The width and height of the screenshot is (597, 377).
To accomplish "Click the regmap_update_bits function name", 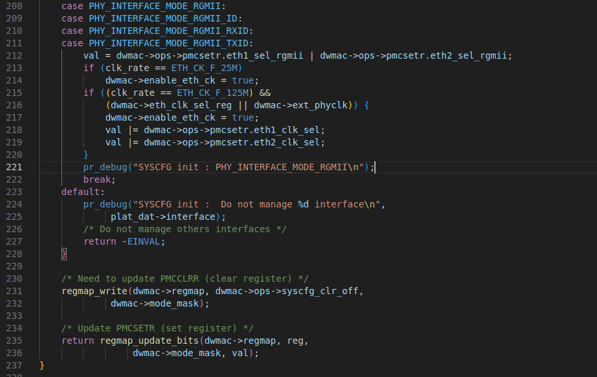I will pos(149,340).
